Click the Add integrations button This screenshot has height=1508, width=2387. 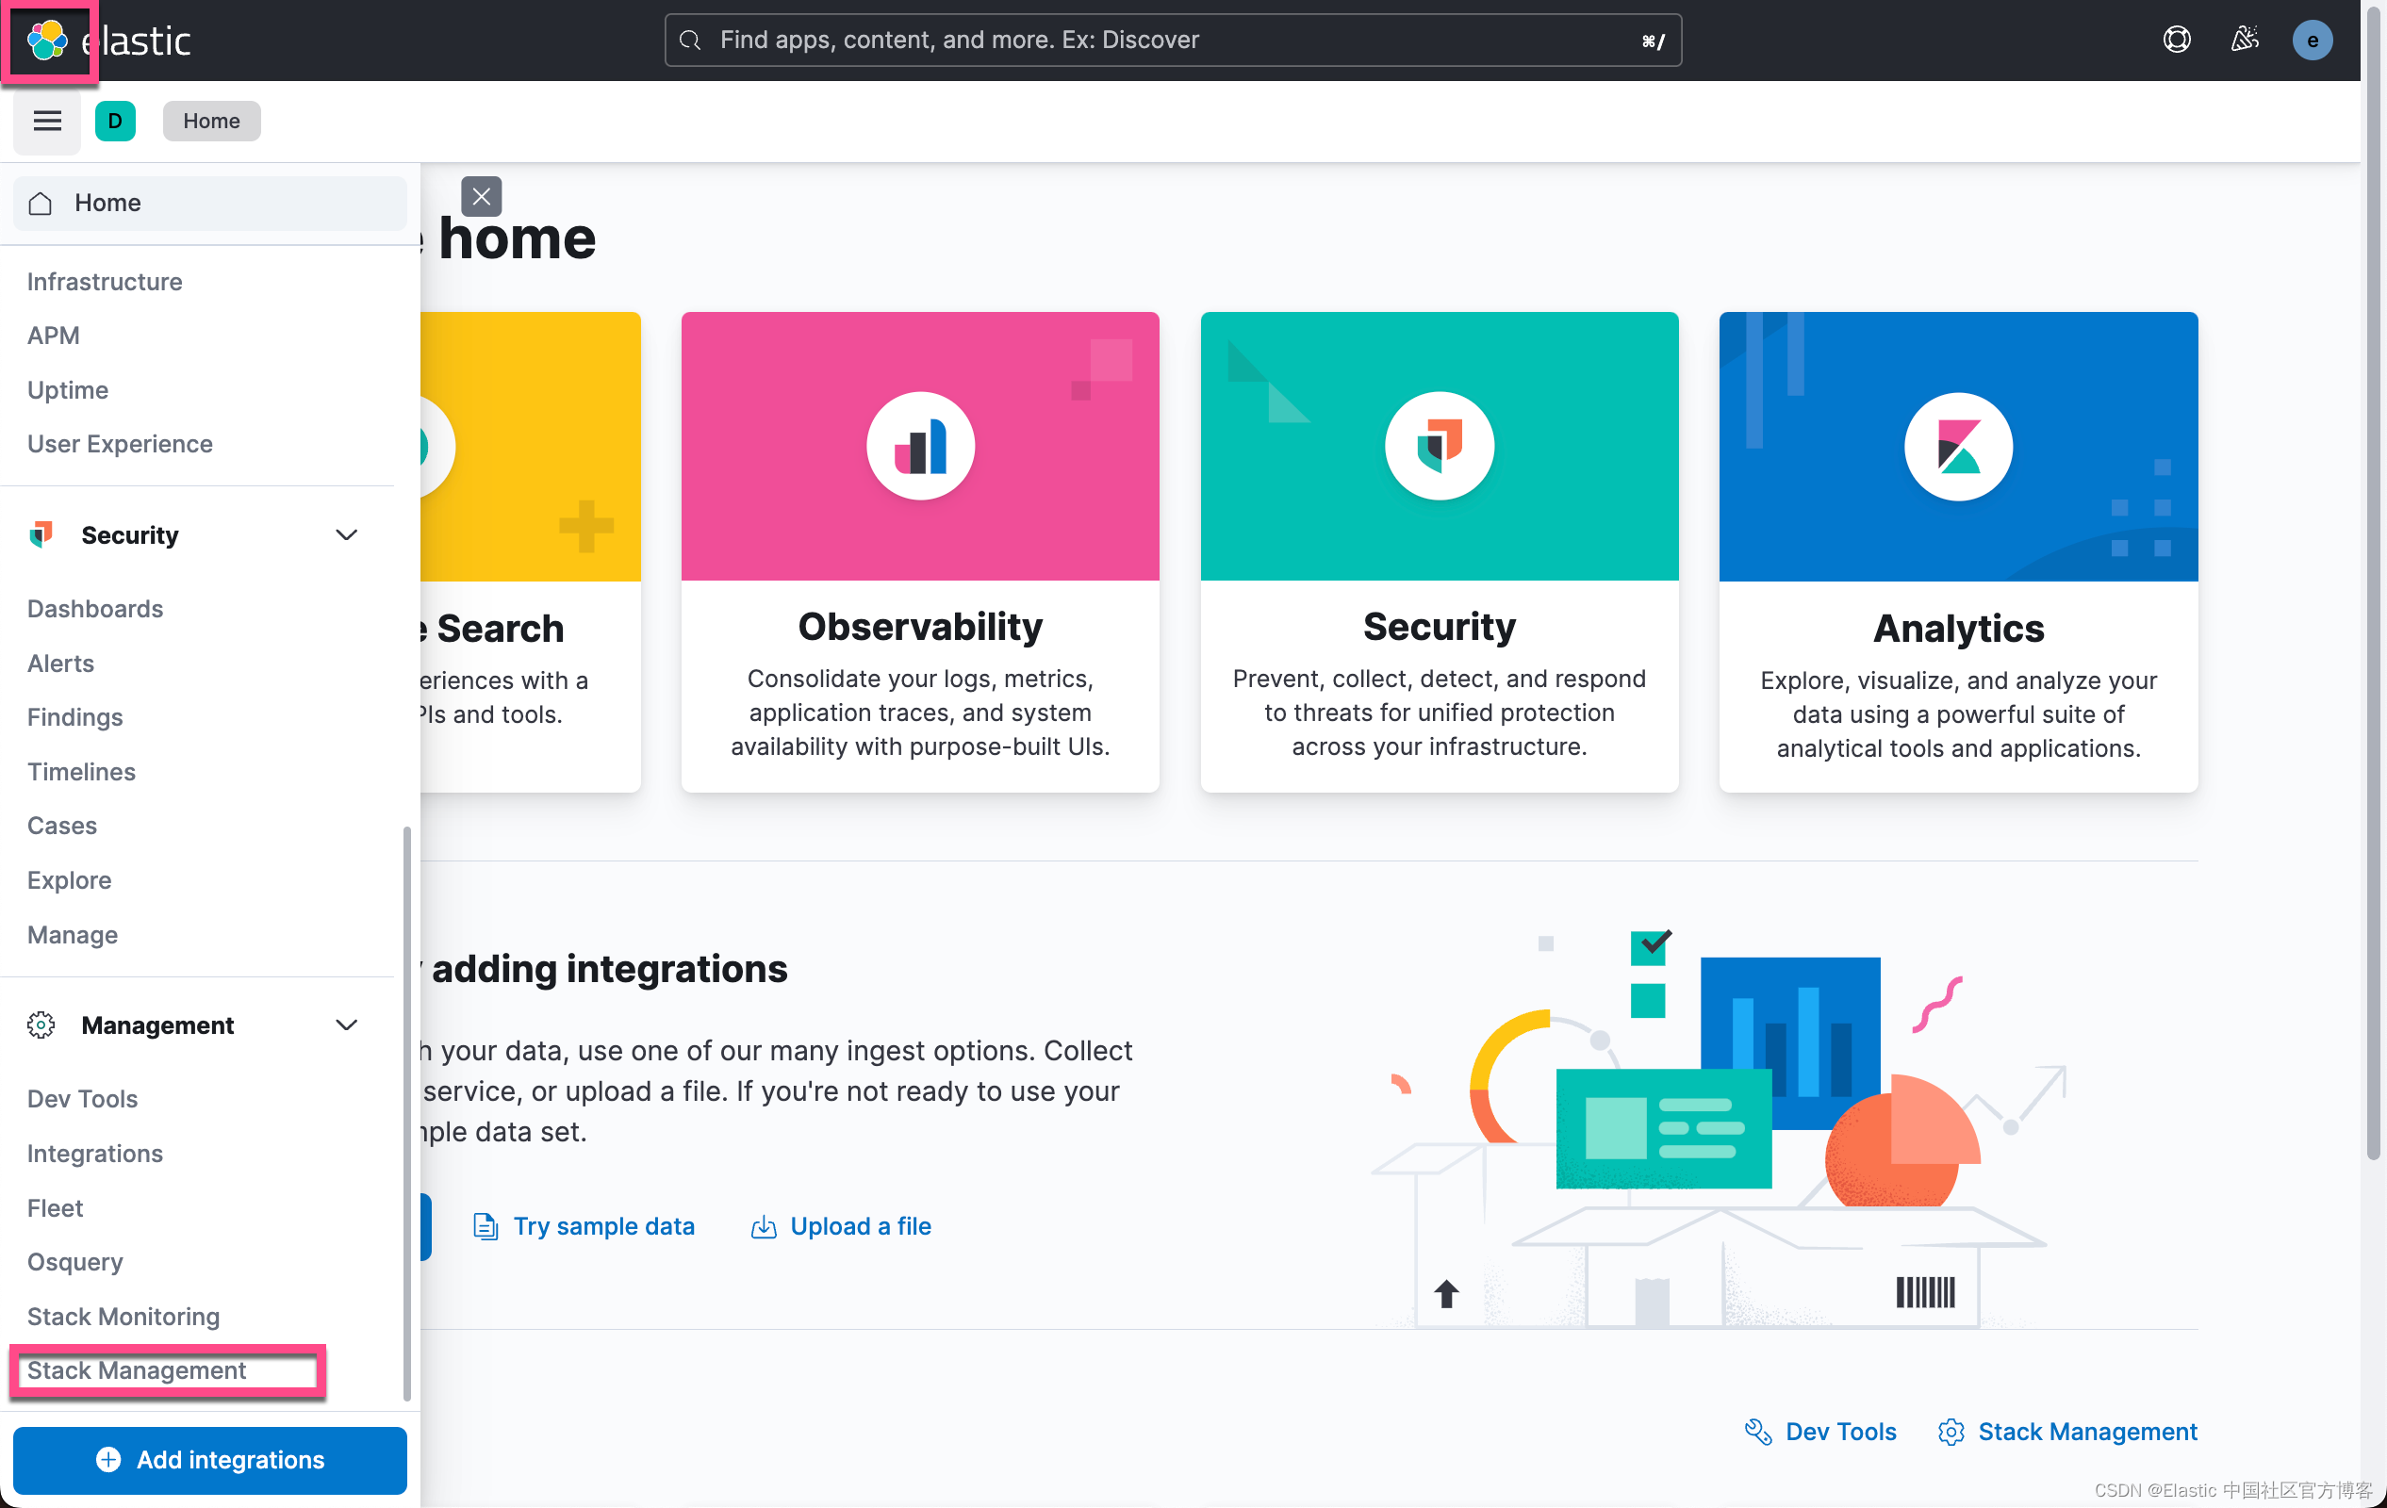(x=210, y=1459)
